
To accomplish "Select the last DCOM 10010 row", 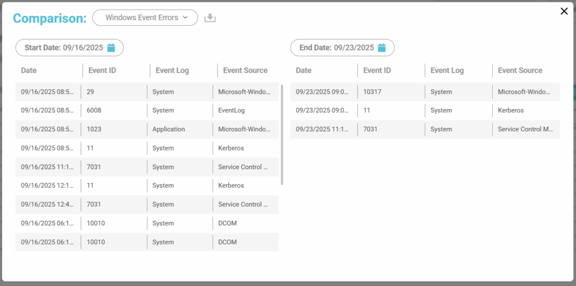I will pyautogui.click(x=146, y=242).
